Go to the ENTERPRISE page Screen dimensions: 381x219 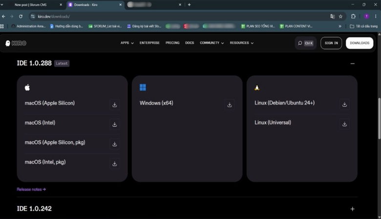149,43
